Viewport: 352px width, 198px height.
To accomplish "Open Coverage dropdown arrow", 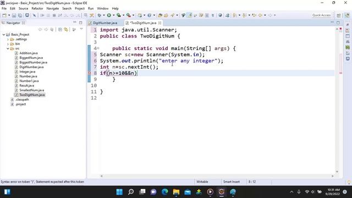I will pyautogui.click(x=123, y=15).
